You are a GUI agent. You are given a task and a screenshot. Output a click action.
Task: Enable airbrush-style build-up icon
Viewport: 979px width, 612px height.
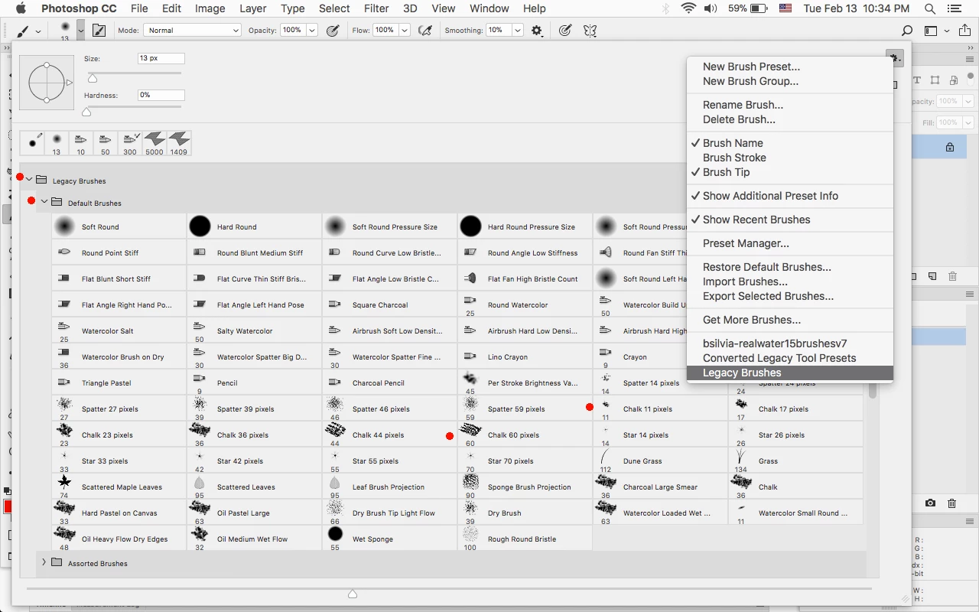[x=425, y=31]
